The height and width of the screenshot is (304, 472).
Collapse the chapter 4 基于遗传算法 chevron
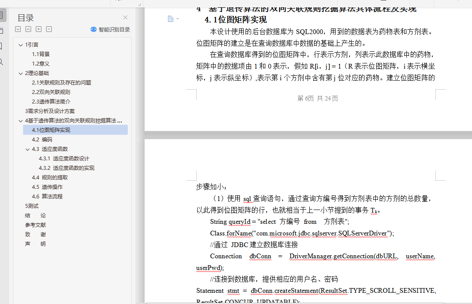(x=20, y=121)
